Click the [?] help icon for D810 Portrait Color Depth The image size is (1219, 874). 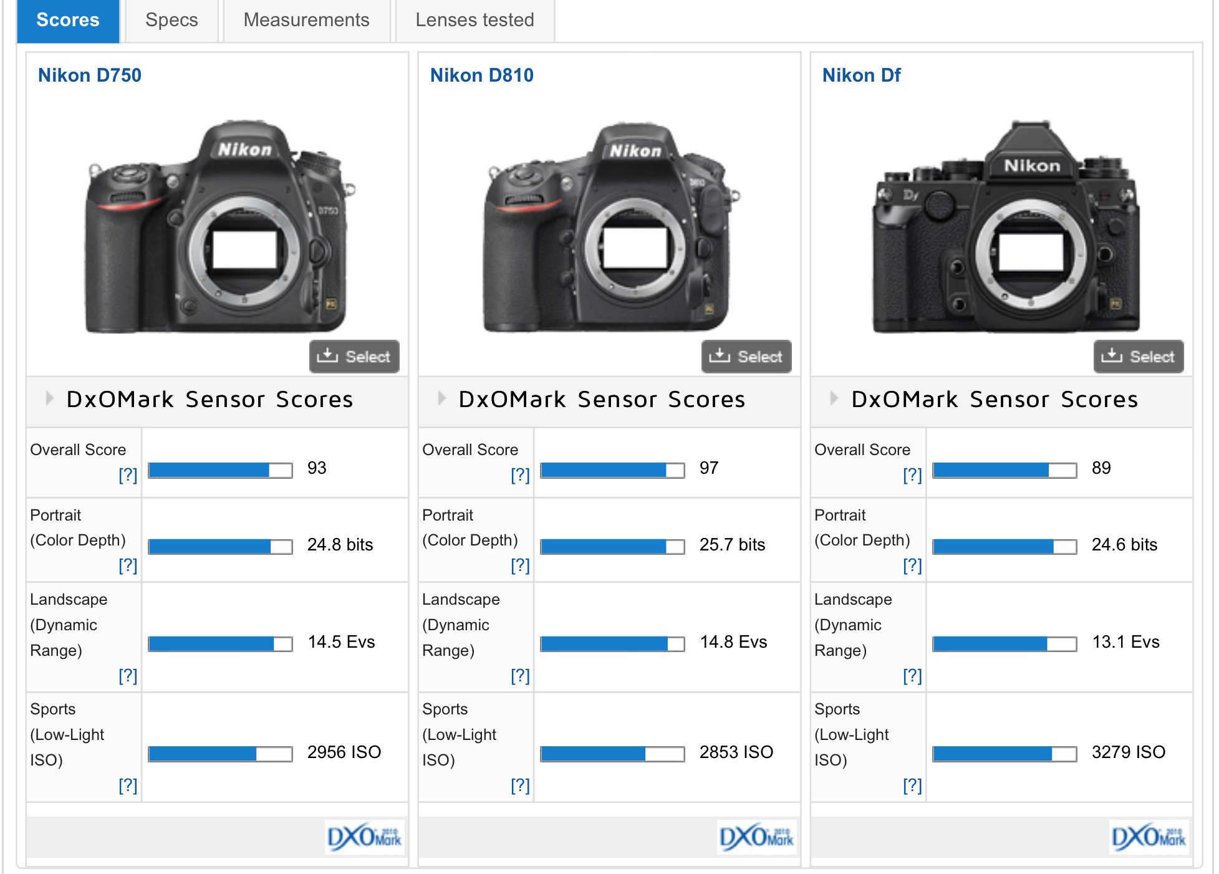click(520, 565)
